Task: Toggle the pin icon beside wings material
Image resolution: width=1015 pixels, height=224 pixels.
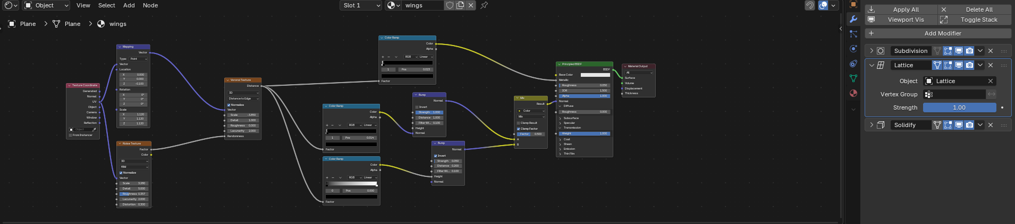Action: point(484,5)
